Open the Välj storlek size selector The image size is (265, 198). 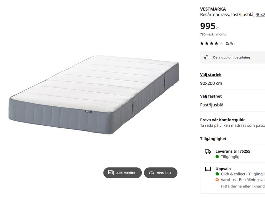tap(211, 75)
